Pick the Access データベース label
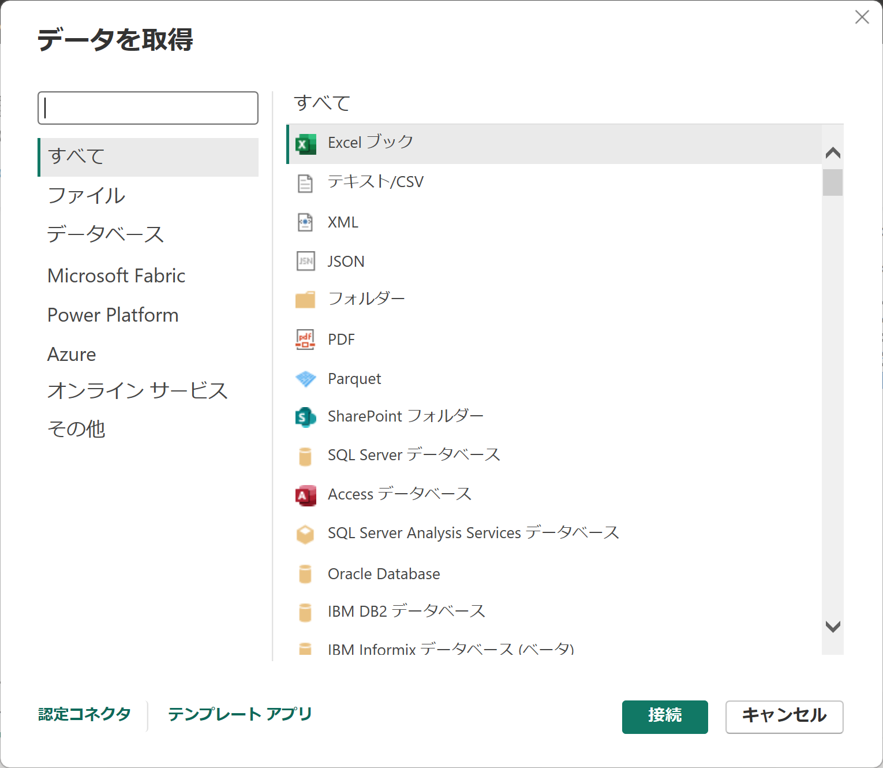The width and height of the screenshot is (883, 768). point(400,494)
